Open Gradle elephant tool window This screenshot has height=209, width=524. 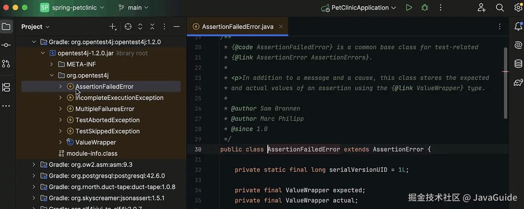[x=518, y=83]
